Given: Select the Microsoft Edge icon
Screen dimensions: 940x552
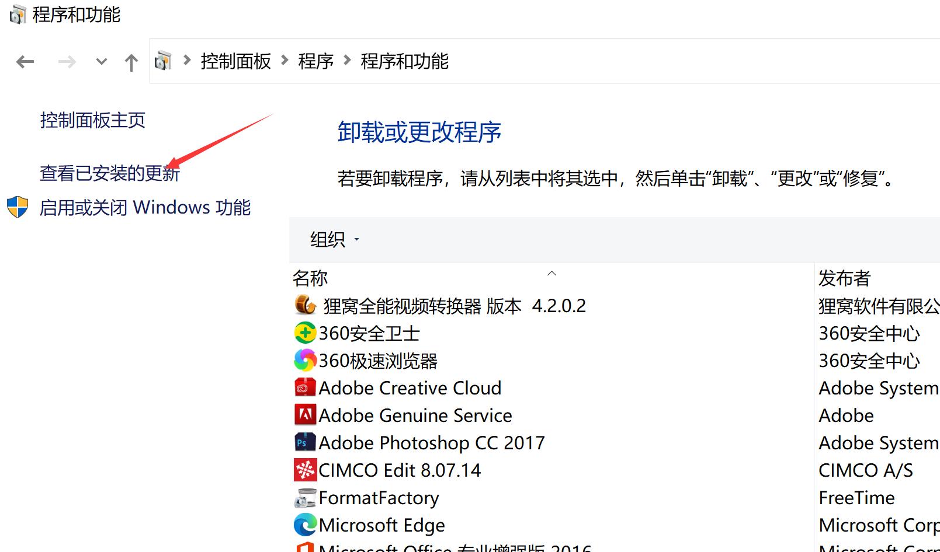Looking at the screenshot, I should tap(304, 525).
